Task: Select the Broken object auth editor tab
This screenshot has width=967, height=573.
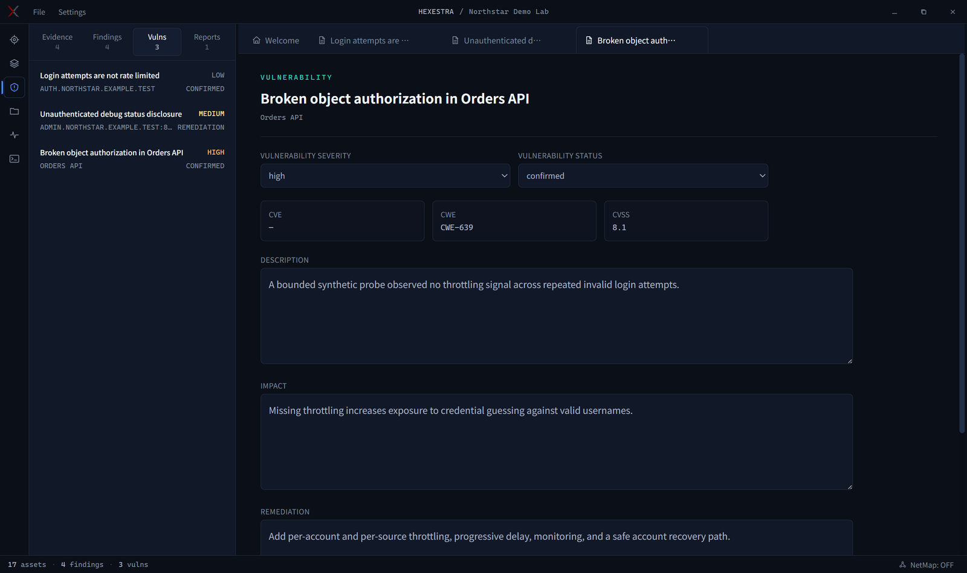Action: (642, 40)
